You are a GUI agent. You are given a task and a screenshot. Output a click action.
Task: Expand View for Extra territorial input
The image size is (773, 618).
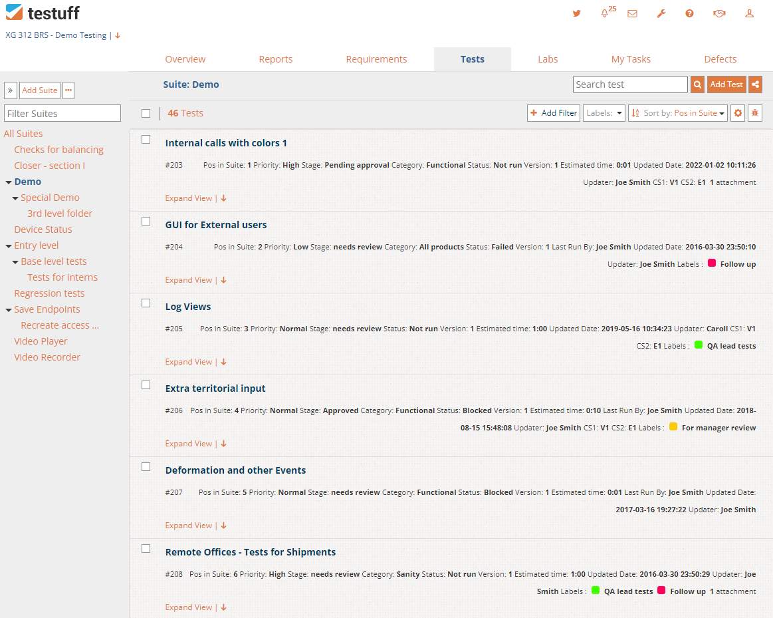click(x=195, y=444)
